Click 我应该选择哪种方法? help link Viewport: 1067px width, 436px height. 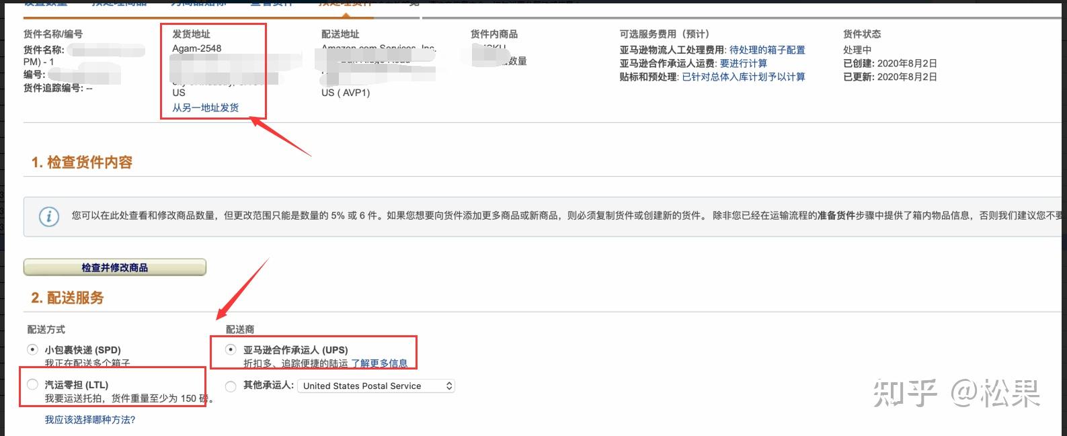pos(90,419)
